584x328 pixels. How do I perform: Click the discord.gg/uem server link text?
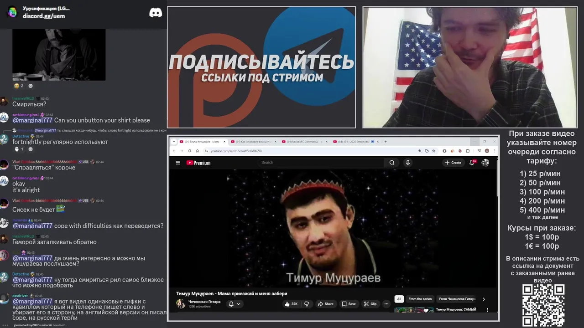click(x=44, y=16)
